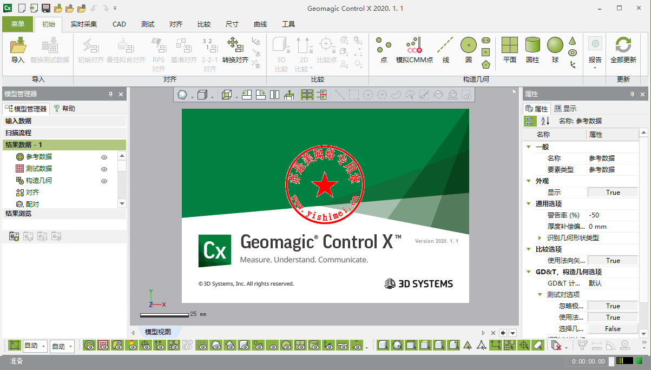Click the 警告率 value -50 field
The width and height of the screenshot is (651, 370).
613,215
